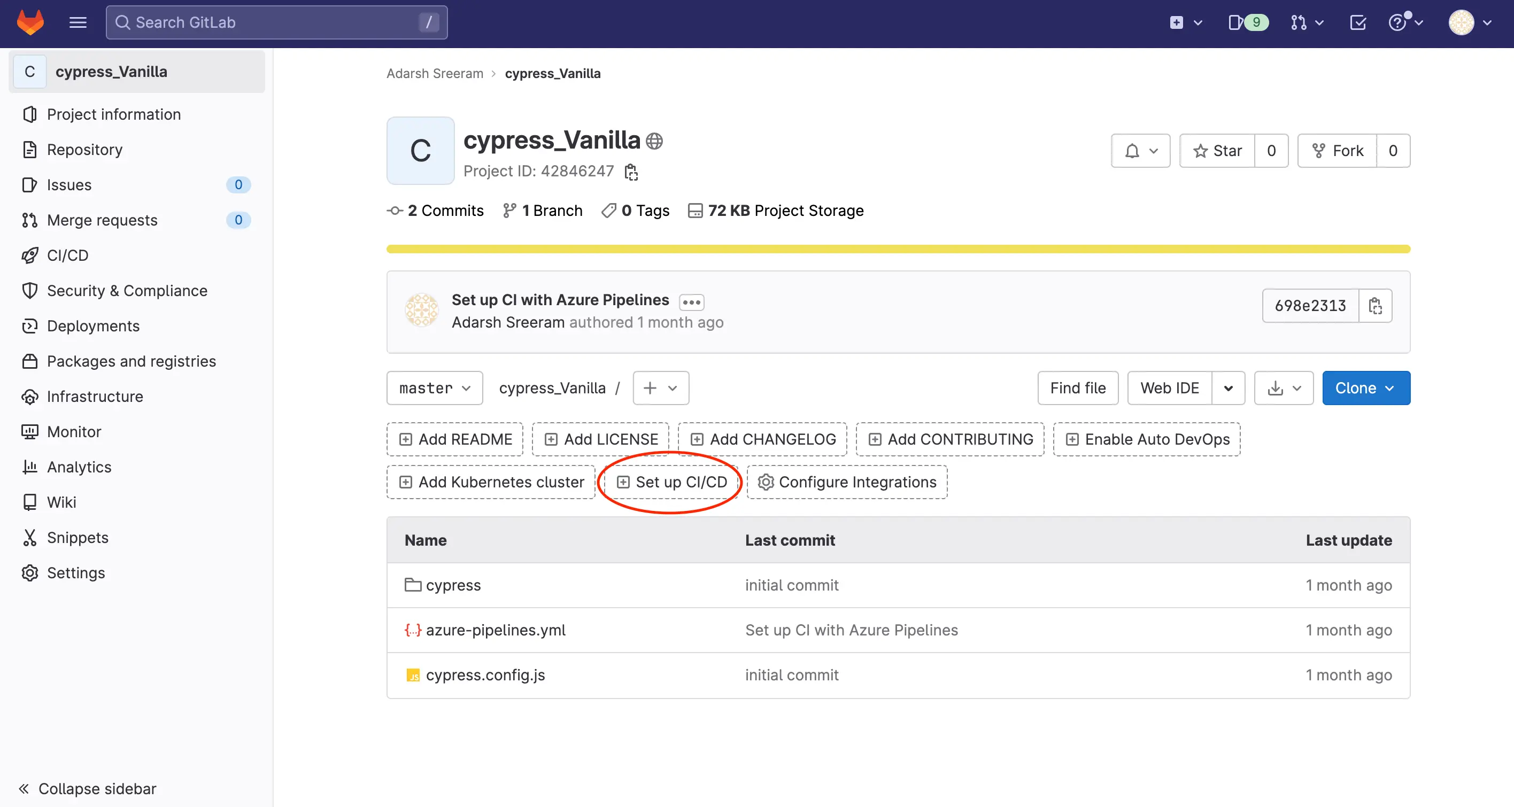Expand the Clone dropdown
Image resolution: width=1514 pixels, height=807 pixels.
(x=1365, y=387)
